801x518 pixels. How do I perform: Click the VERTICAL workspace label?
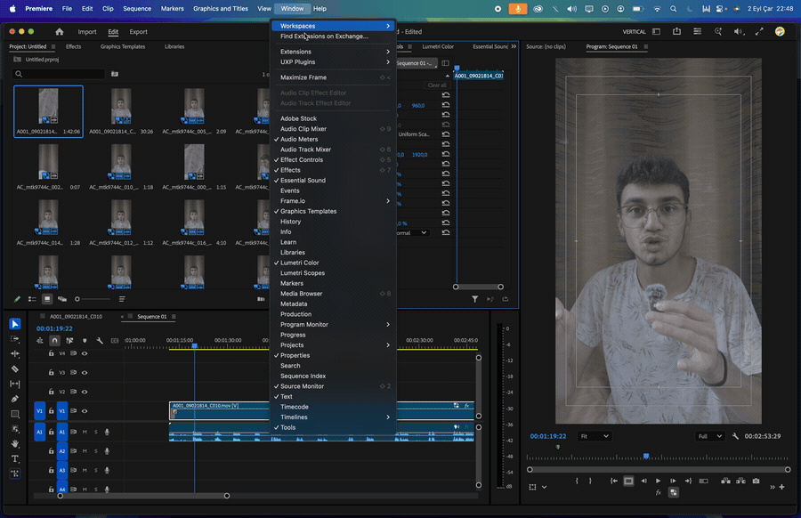pyautogui.click(x=634, y=32)
